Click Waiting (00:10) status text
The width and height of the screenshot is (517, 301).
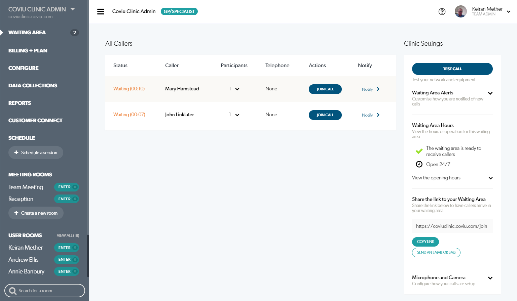(x=129, y=89)
